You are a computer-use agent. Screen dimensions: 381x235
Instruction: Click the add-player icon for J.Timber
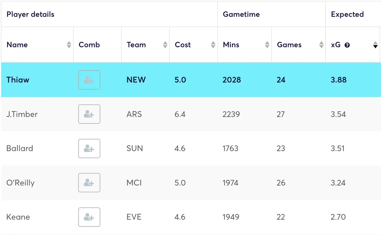(x=89, y=114)
